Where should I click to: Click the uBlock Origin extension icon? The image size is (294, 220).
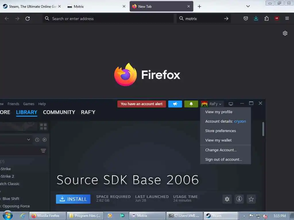276,18
